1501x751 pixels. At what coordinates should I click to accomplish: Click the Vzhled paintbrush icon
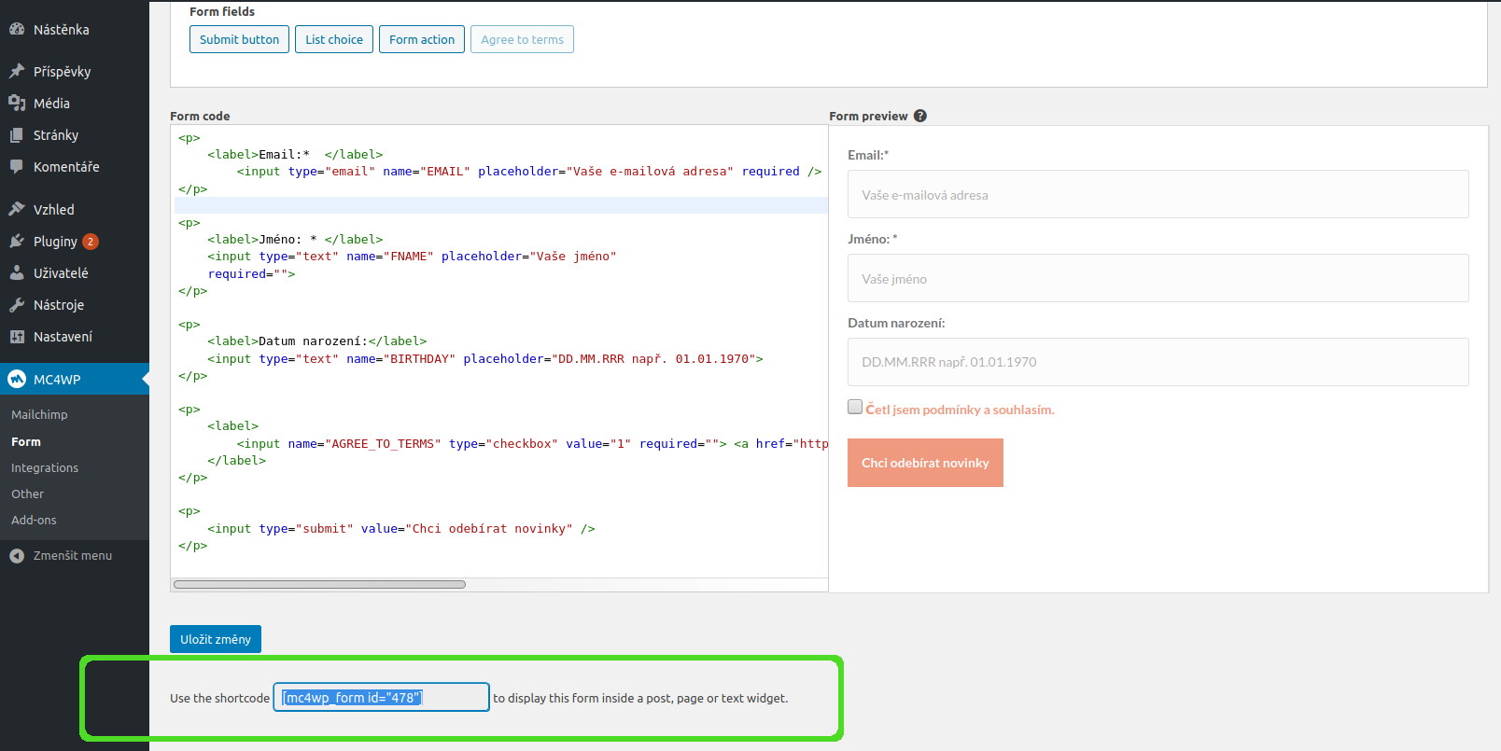click(17, 209)
